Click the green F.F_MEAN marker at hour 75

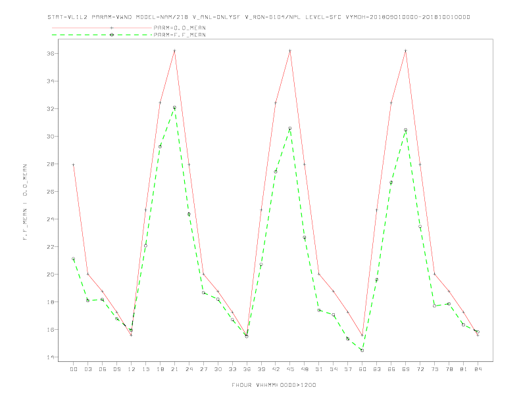click(x=435, y=306)
